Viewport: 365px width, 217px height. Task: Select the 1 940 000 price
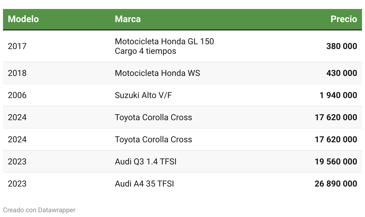coord(338,95)
